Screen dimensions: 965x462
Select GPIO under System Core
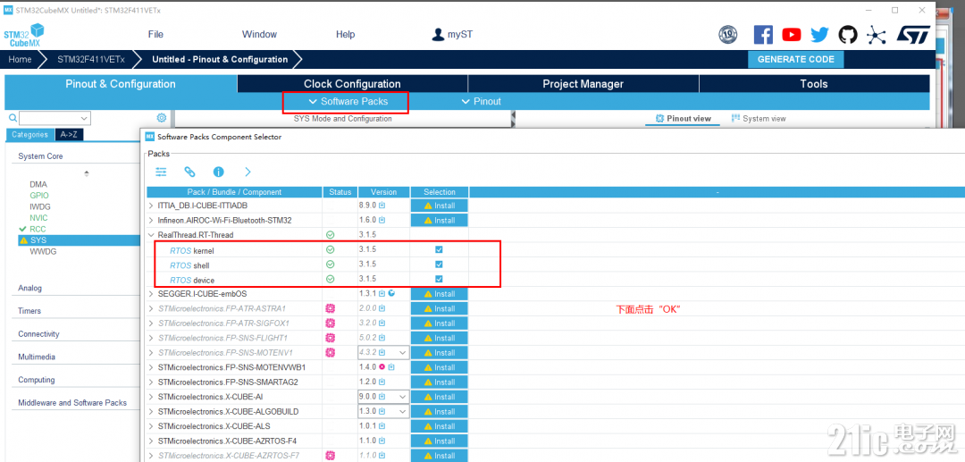tap(38, 195)
